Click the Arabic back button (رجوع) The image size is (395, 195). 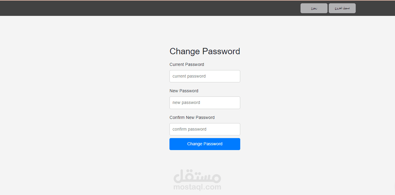314,8
